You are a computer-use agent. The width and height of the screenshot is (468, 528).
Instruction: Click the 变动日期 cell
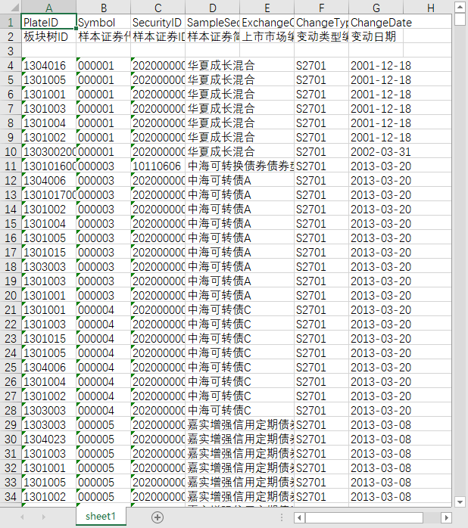tap(376, 36)
